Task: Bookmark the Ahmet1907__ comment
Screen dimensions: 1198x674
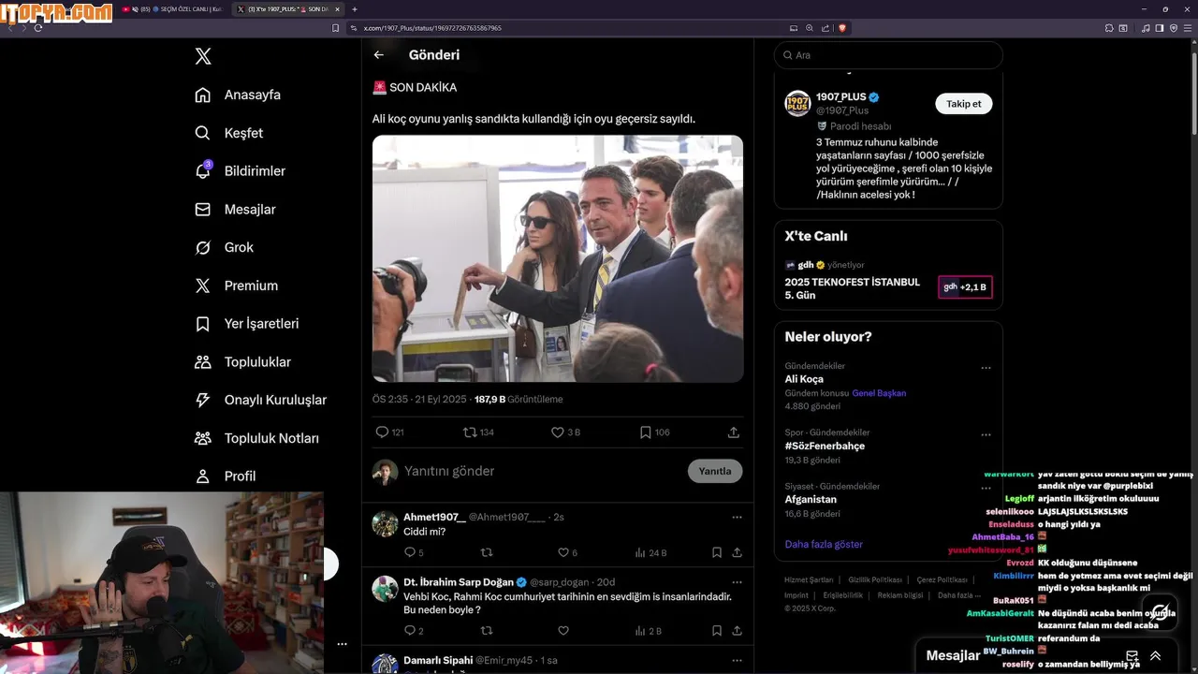Action: point(717,552)
